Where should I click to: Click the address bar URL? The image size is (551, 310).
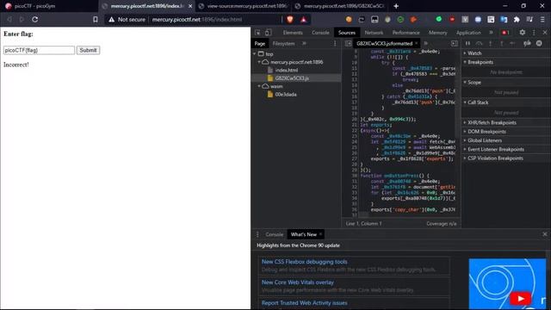197,19
